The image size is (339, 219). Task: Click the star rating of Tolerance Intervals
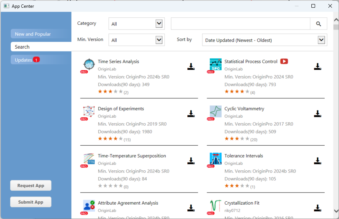click(x=237, y=186)
